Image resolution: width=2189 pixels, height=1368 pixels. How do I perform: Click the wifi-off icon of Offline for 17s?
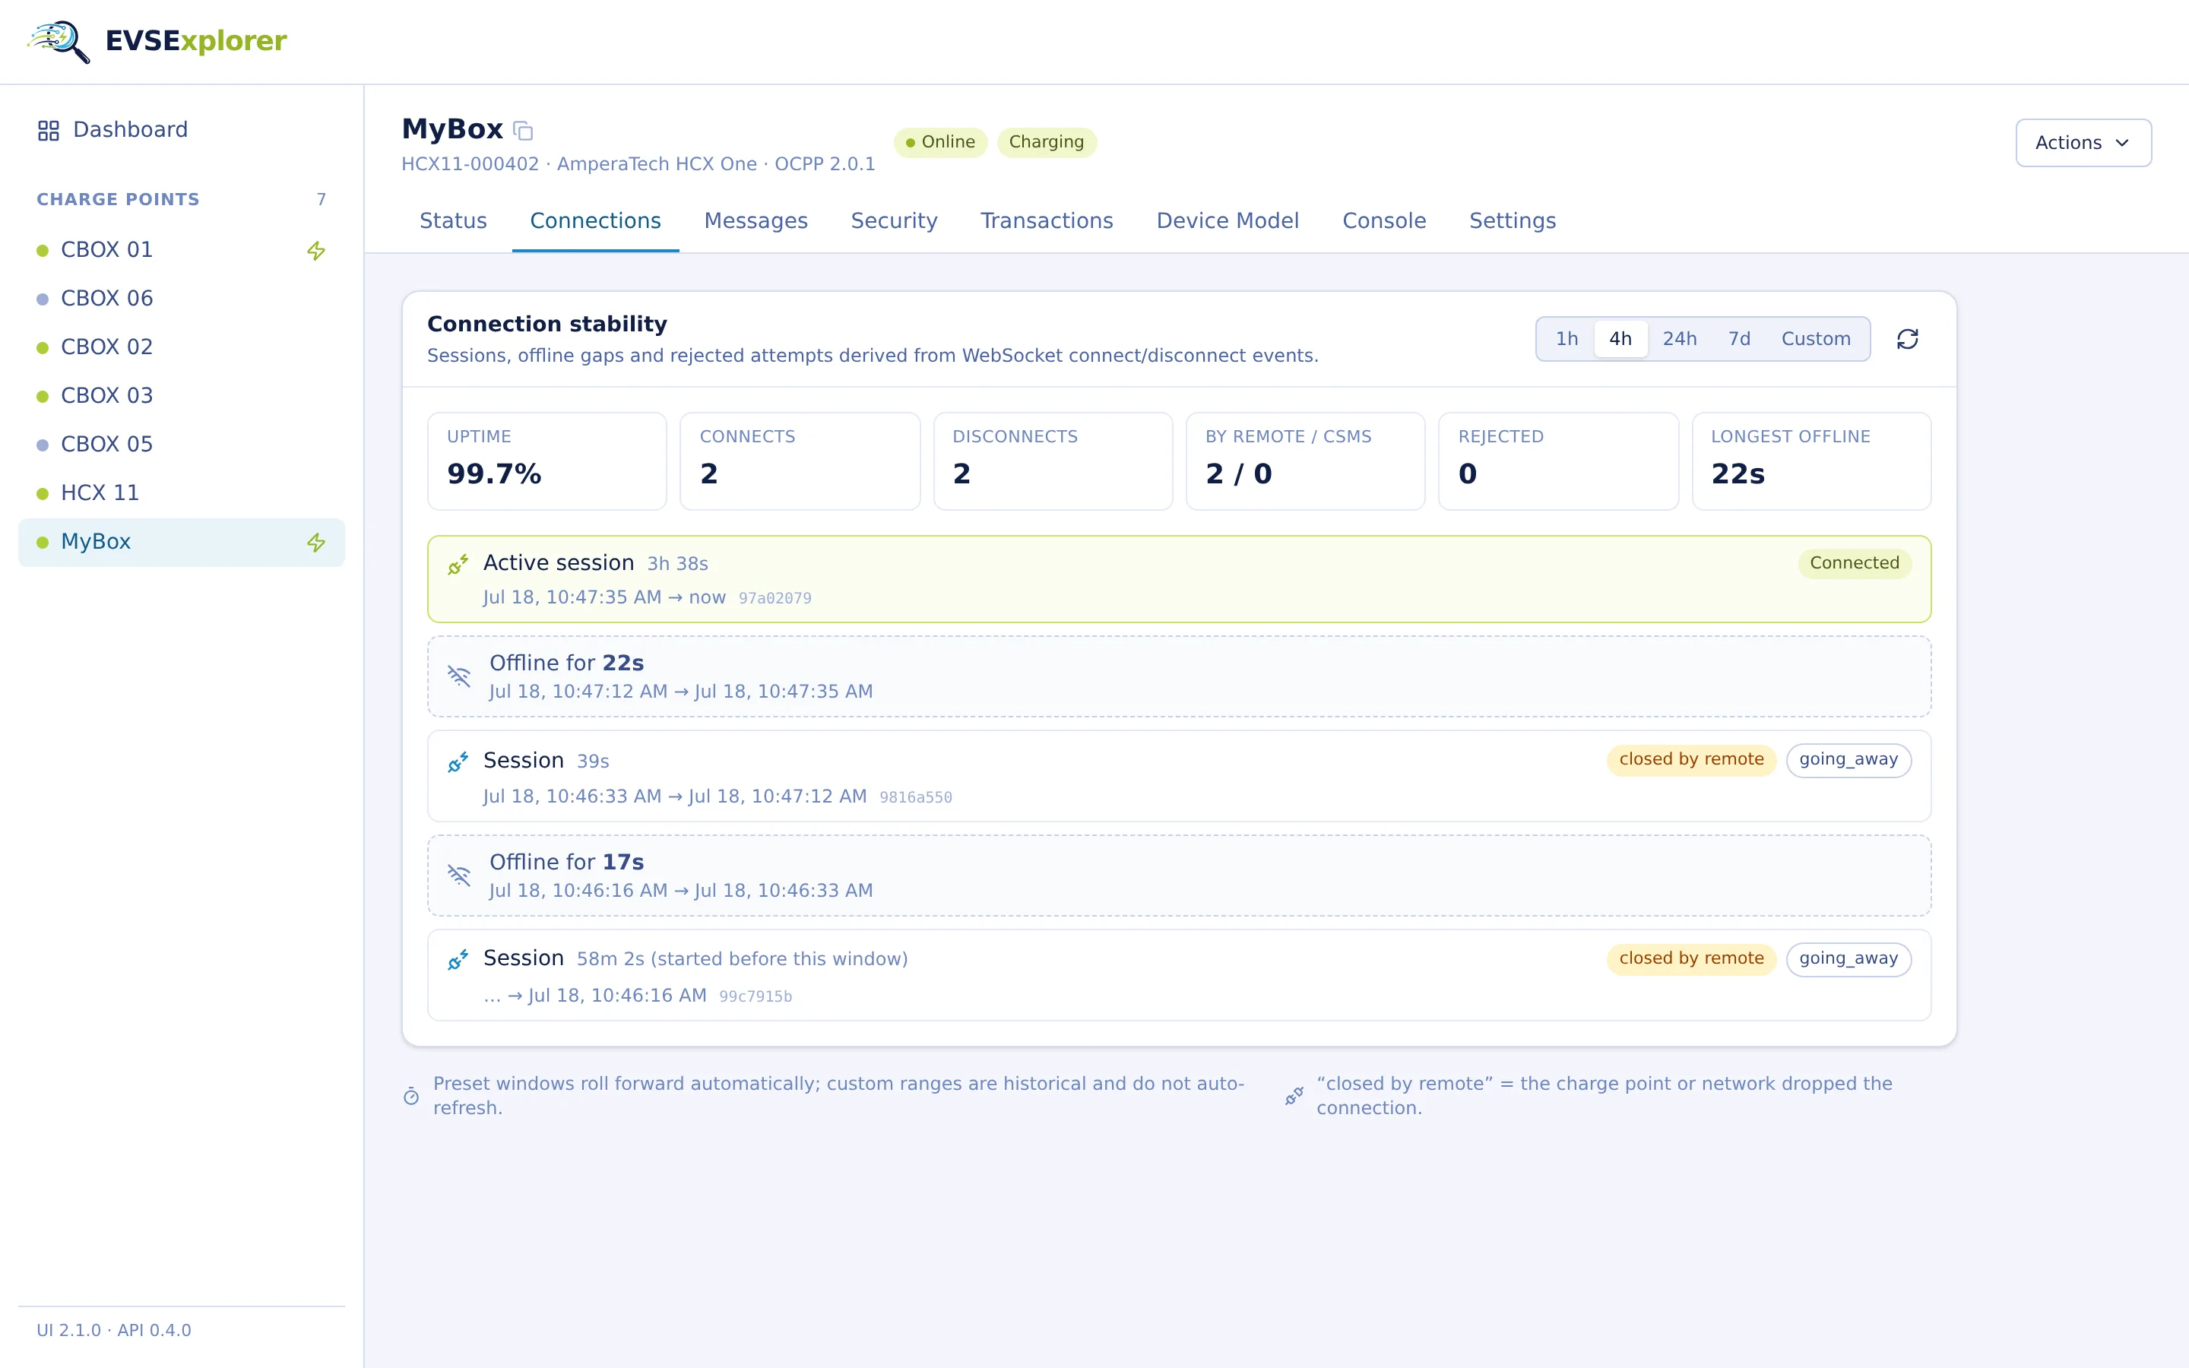(460, 874)
